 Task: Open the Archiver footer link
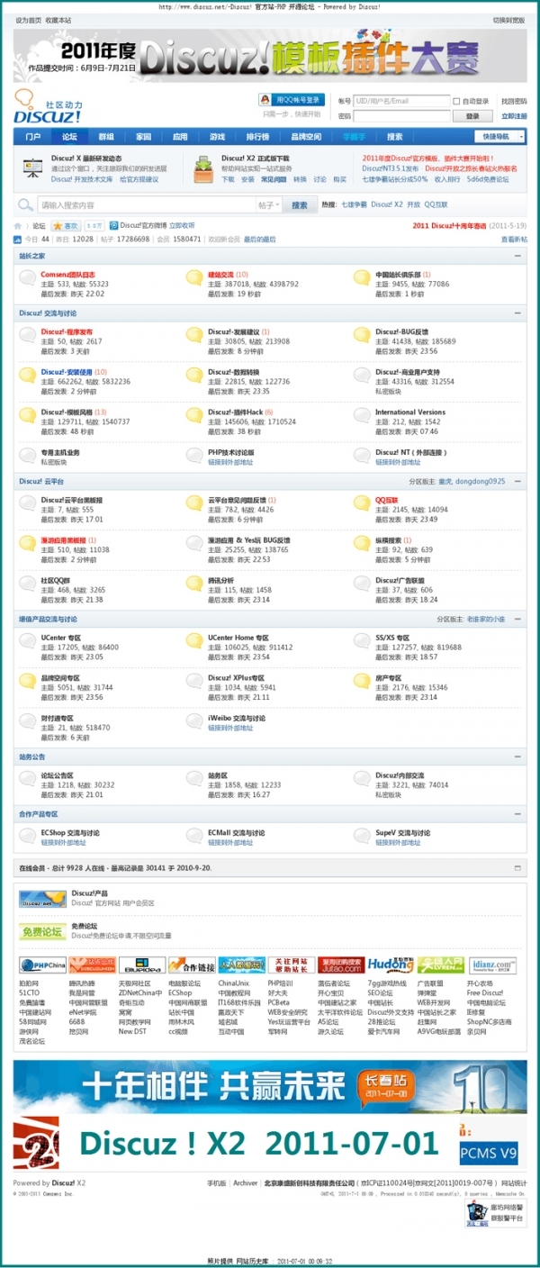tap(246, 1182)
